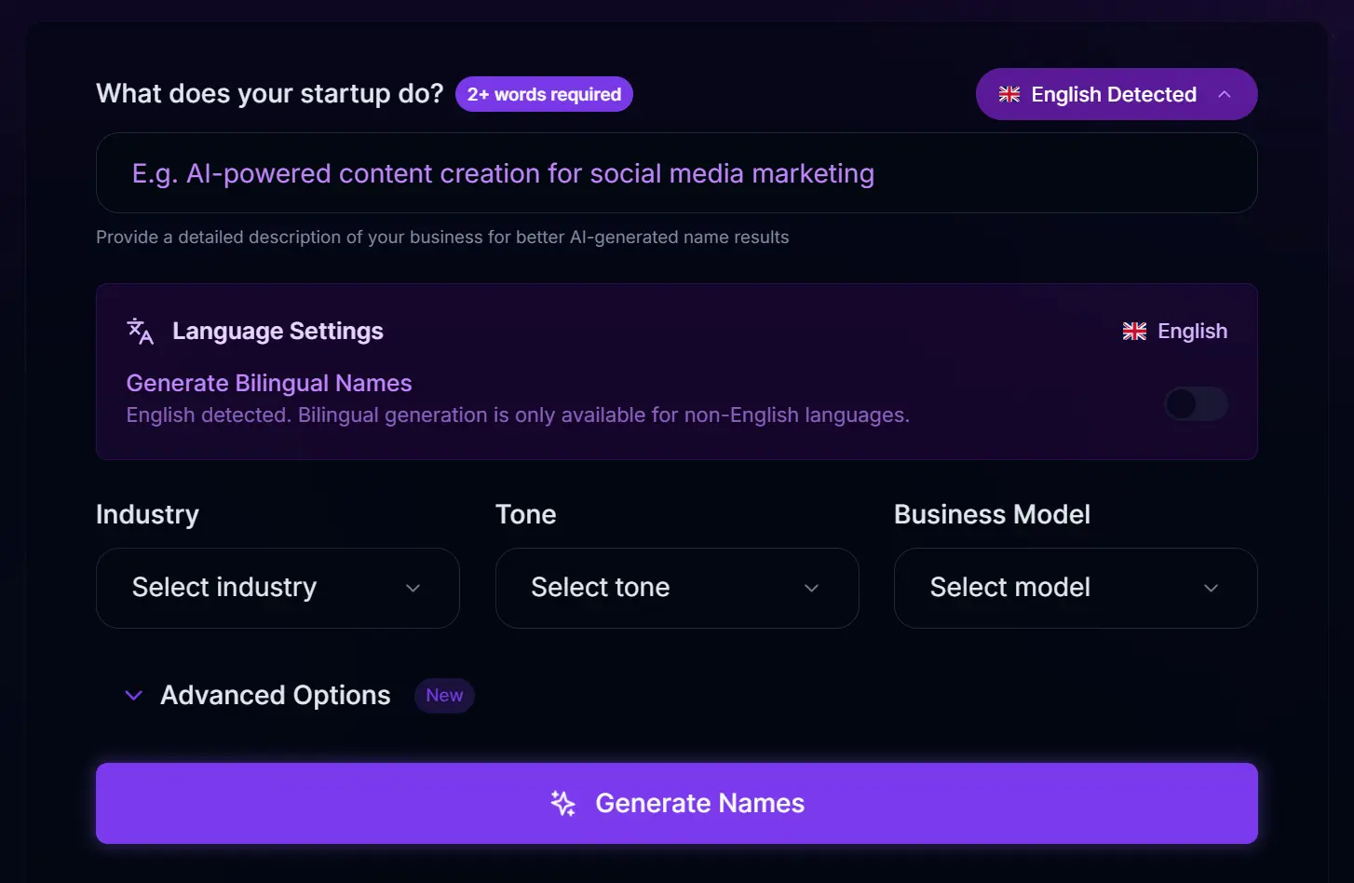Click the New badge next to Advanced Options
The width and height of the screenshot is (1354, 883).
pos(444,695)
